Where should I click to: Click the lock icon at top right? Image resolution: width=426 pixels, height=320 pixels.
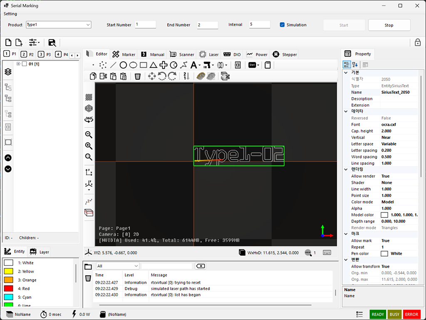click(x=417, y=42)
